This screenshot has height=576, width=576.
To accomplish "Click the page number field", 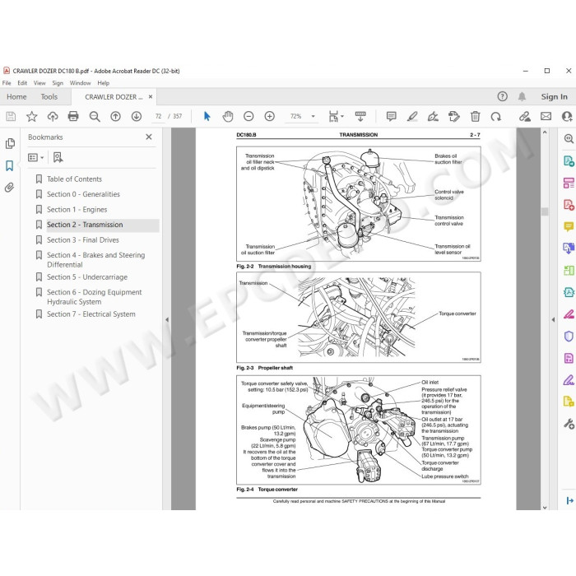I will coord(158,117).
